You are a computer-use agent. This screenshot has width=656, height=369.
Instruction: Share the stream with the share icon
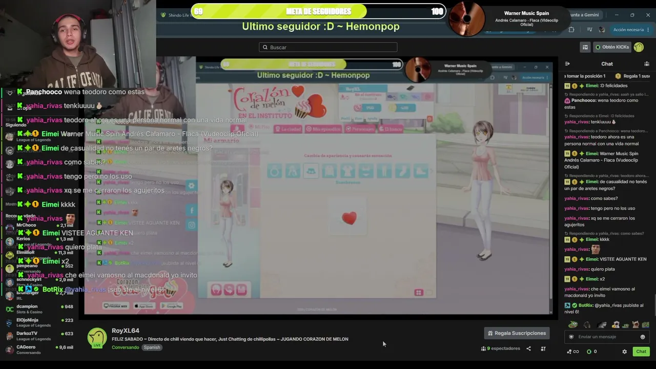528,348
